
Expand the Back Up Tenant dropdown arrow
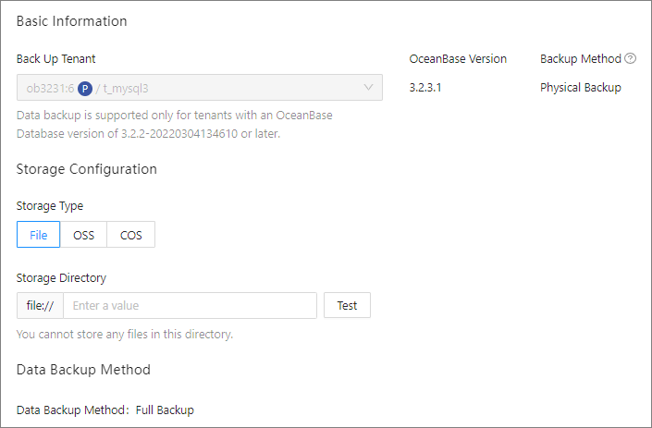(368, 88)
